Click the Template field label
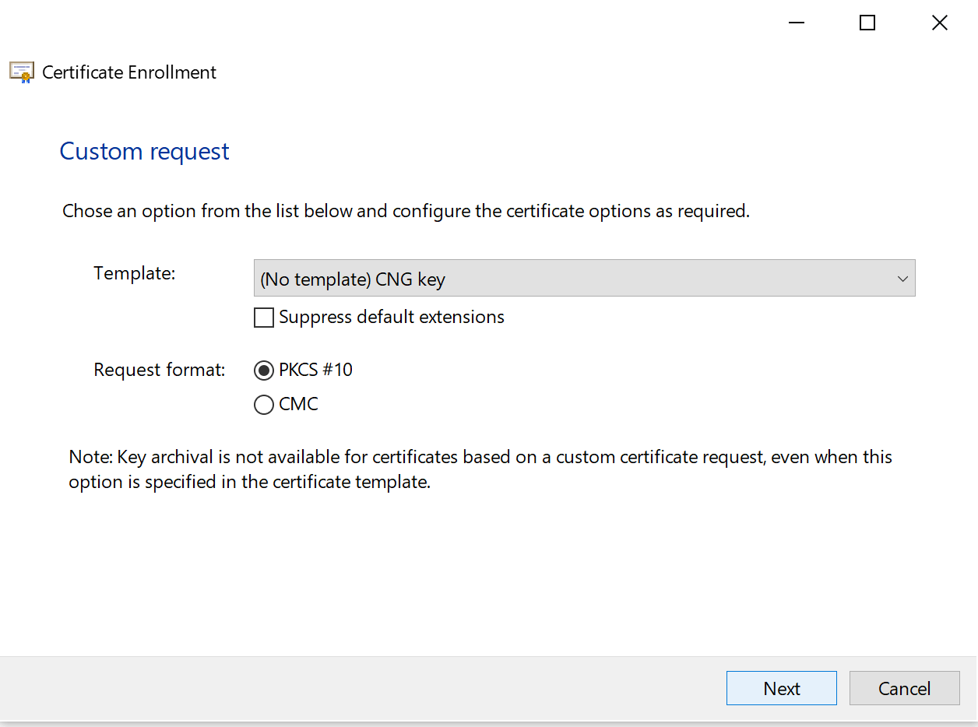 [134, 273]
